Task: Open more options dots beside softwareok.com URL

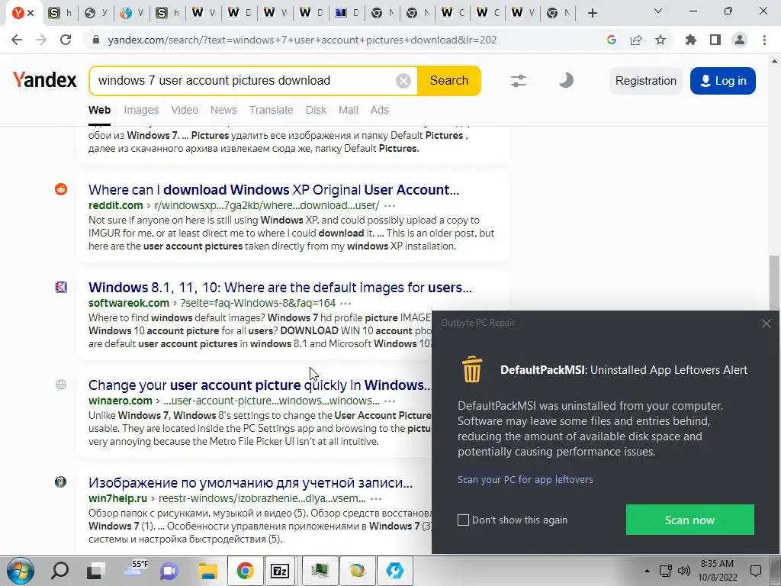Action: [x=346, y=304]
